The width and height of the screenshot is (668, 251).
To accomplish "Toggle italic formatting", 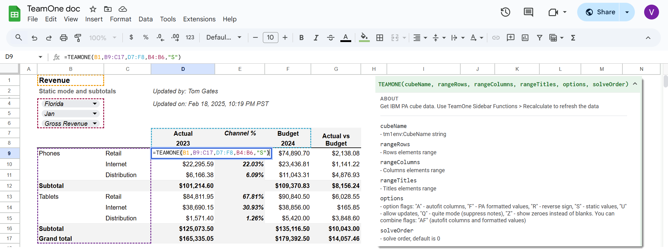I will (x=316, y=38).
